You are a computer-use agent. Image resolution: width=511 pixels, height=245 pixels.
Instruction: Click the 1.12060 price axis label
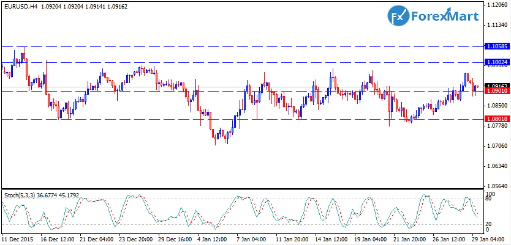495,5
